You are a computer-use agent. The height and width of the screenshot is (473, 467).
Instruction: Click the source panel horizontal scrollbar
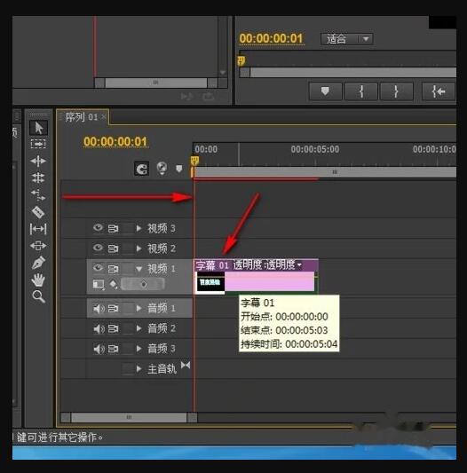[155, 83]
